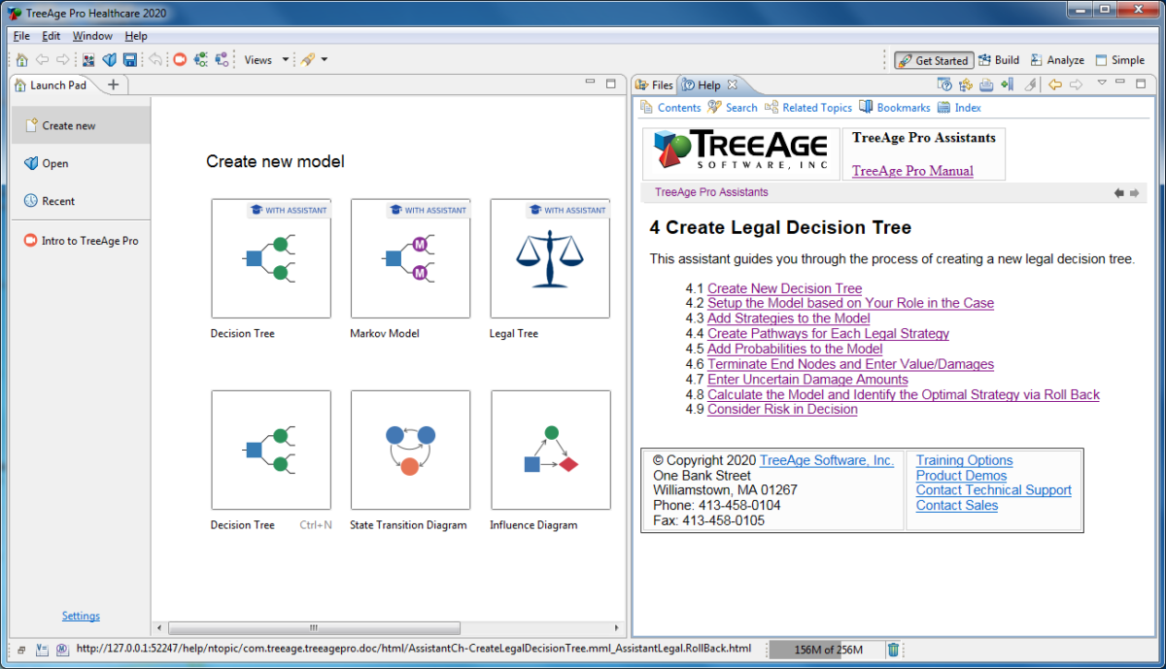Open the Help panel view menu triangle
Image resolution: width=1166 pixels, height=669 pixels.
click(x=1102, y=84)
